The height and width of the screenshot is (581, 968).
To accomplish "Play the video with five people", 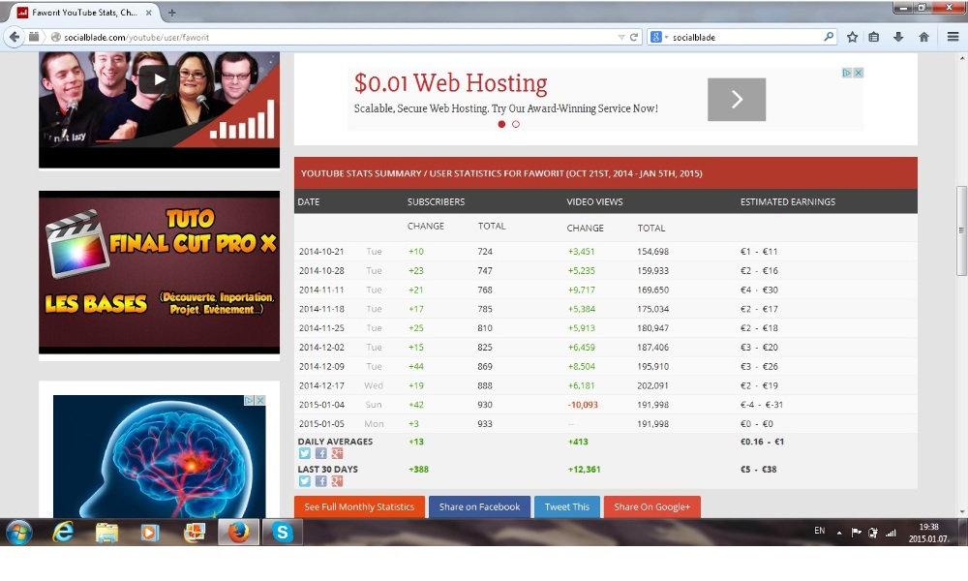I will (159, 79).
